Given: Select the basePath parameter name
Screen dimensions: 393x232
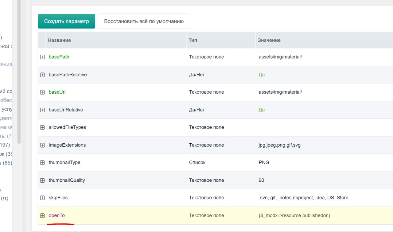Looking at the screenshot, I should tap(59, 57).
